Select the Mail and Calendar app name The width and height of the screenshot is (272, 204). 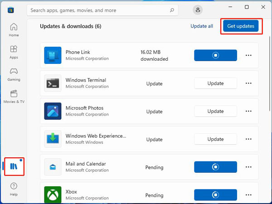[86, 164]
